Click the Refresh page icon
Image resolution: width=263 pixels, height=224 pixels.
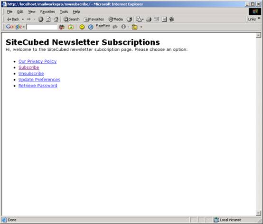(48, 19)
